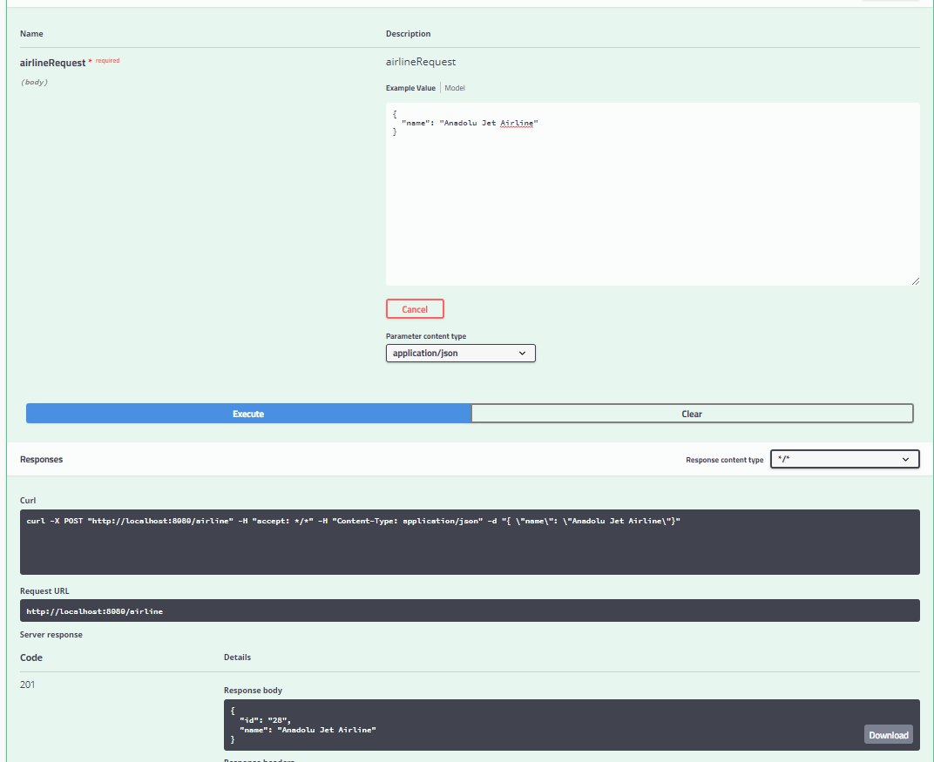Viewport: 934px width, 762px height.
Task: Click the Request URL field
Action: coord(469,610)
